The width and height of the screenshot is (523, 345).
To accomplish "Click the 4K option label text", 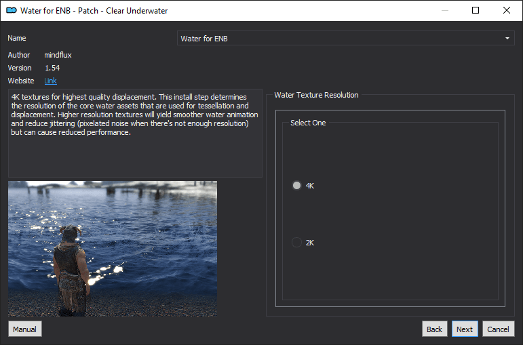I will tap(310, 186).
